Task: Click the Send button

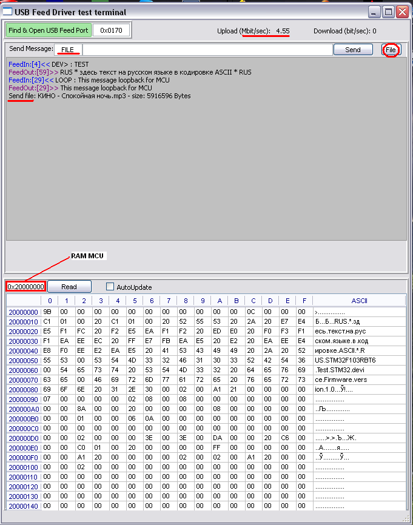Action: pyautogui.click(x=353, y=50)
